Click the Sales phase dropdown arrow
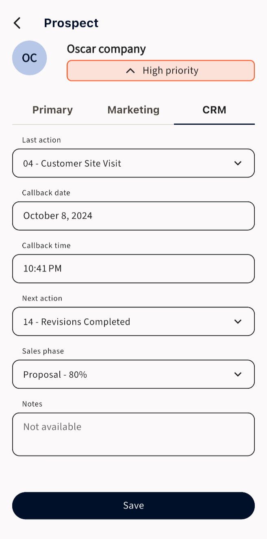Image resolution: width=267 pixels, height=539 pixels. 238,374
